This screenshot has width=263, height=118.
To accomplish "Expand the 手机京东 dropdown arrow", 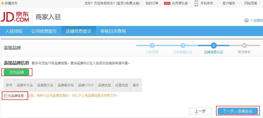I will point(216,3).
